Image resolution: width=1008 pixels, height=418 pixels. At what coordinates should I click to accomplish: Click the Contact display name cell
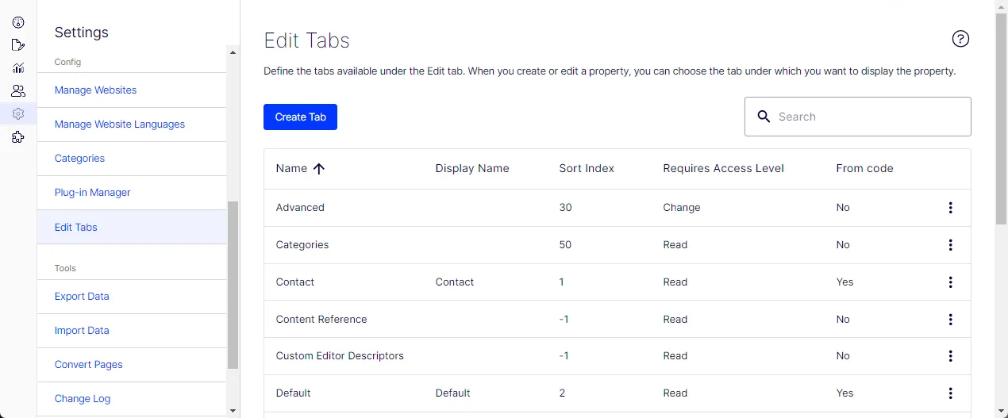point(455,282)
